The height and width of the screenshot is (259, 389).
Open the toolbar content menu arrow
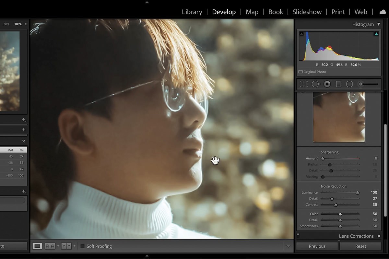[x=288, y=246]
